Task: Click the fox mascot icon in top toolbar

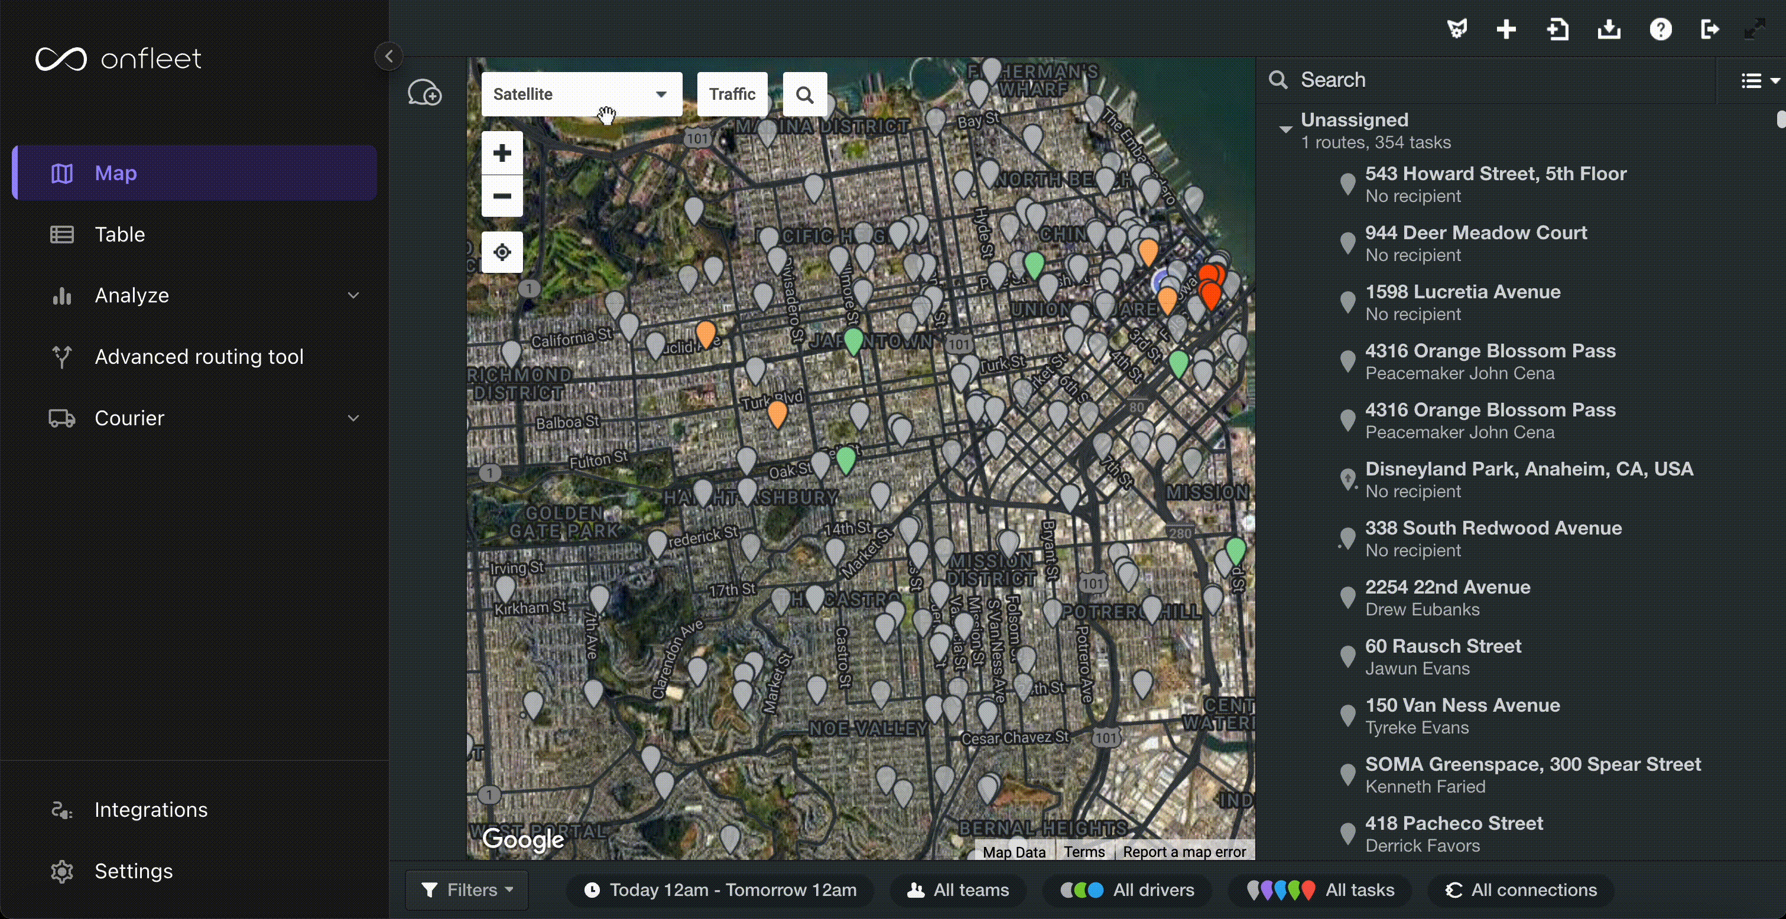Action: (x=1457, y=29)
